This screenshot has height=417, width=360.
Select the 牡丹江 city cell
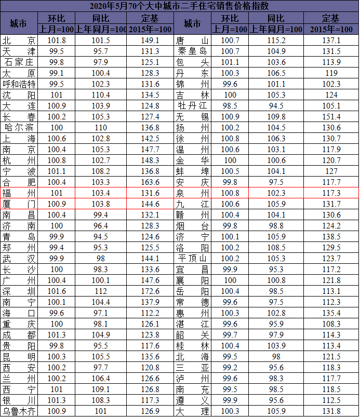pyautogui.click(x=192, y=106)
